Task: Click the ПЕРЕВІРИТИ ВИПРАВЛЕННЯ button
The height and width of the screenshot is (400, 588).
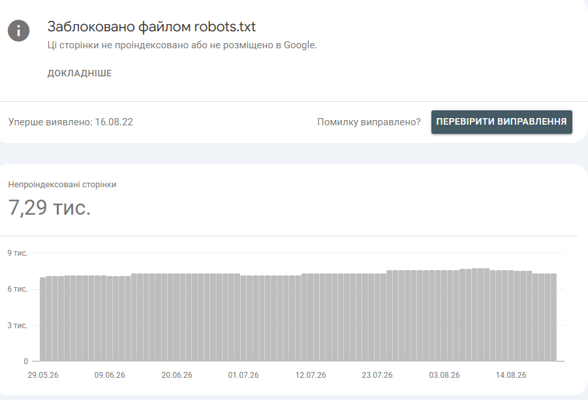Action: (501, 122)
